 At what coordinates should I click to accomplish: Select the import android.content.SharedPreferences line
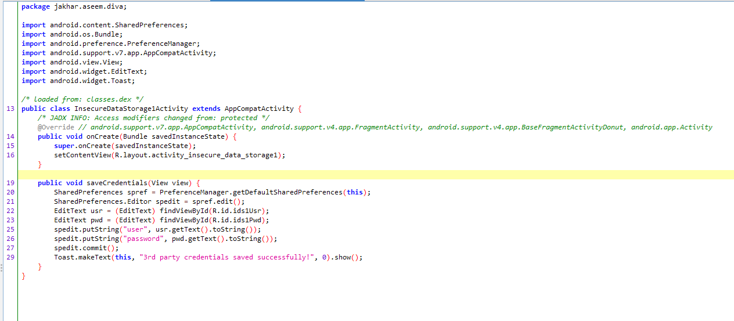coord(105,25)
